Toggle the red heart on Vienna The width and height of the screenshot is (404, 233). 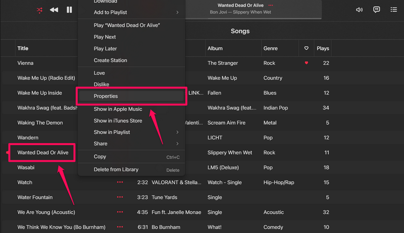click(x=306, y=63)
